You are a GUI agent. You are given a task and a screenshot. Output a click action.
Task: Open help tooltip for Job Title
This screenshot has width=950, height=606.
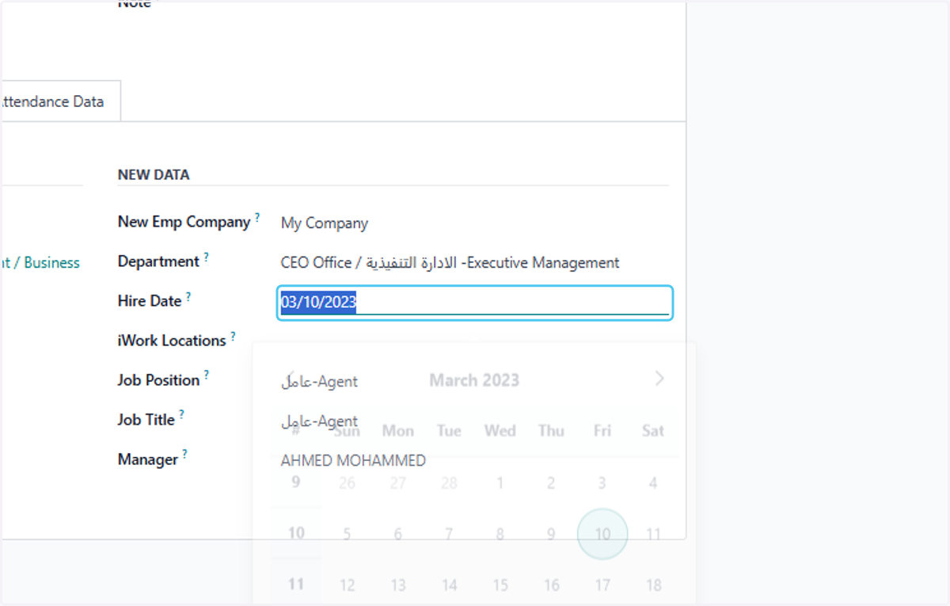[x=181, y=415]
